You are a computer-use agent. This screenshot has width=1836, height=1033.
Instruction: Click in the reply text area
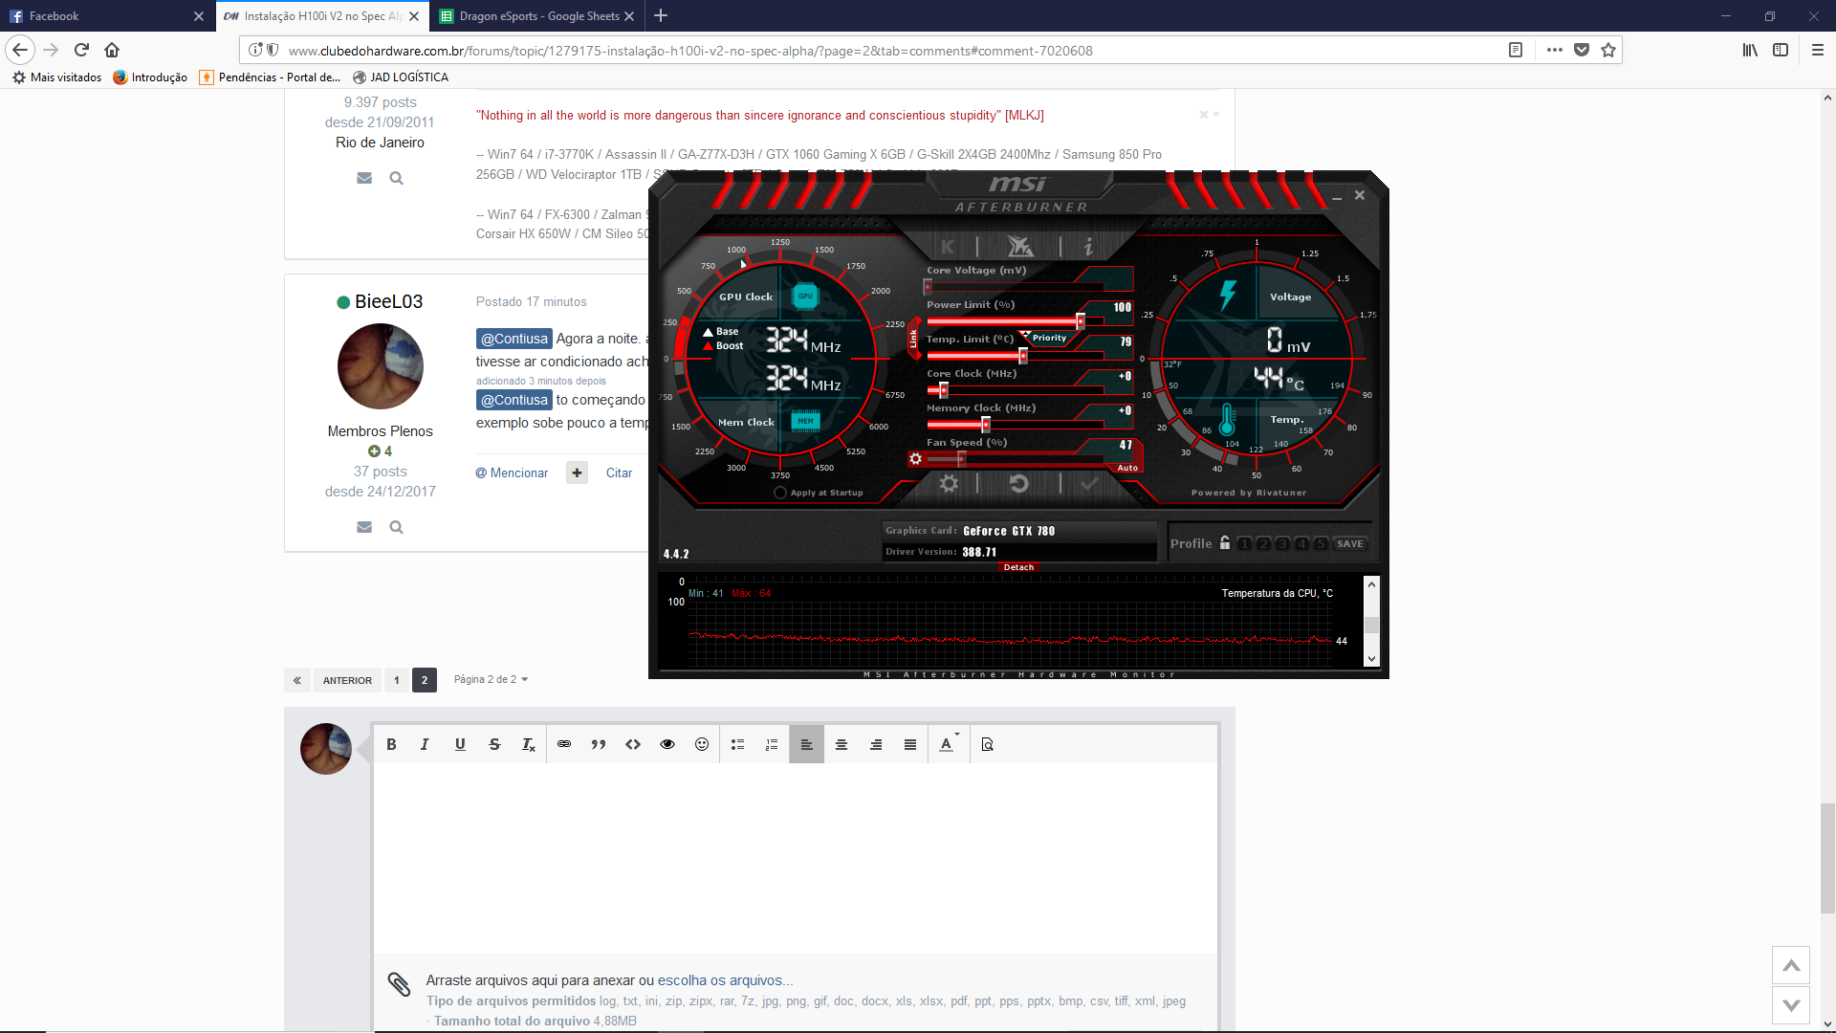(795, 858)
